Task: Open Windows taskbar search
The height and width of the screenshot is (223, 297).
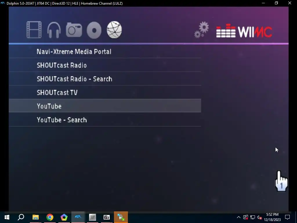Action: pyautogui.click(x=21, y=217)
